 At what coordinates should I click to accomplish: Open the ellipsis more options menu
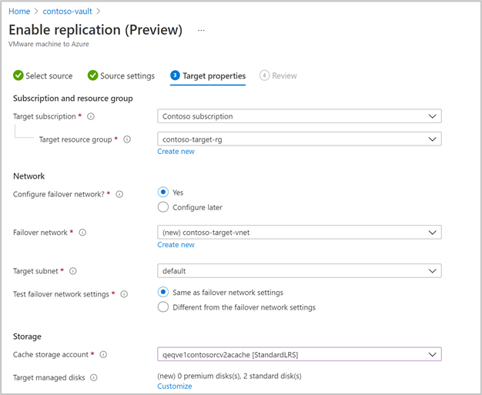[x=201, y=31]
